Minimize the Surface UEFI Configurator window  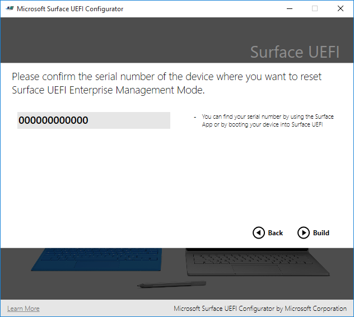290,8
